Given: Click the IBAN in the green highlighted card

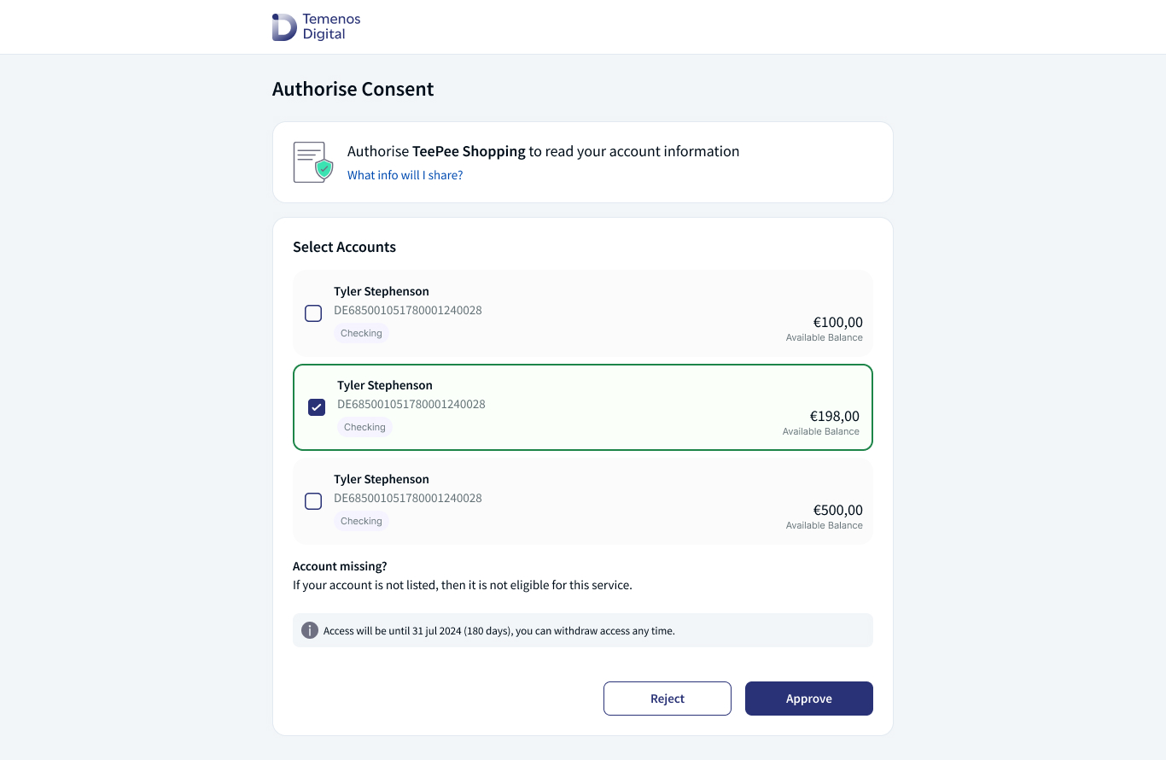Looking at the screenshot, I should pos(411,404).
